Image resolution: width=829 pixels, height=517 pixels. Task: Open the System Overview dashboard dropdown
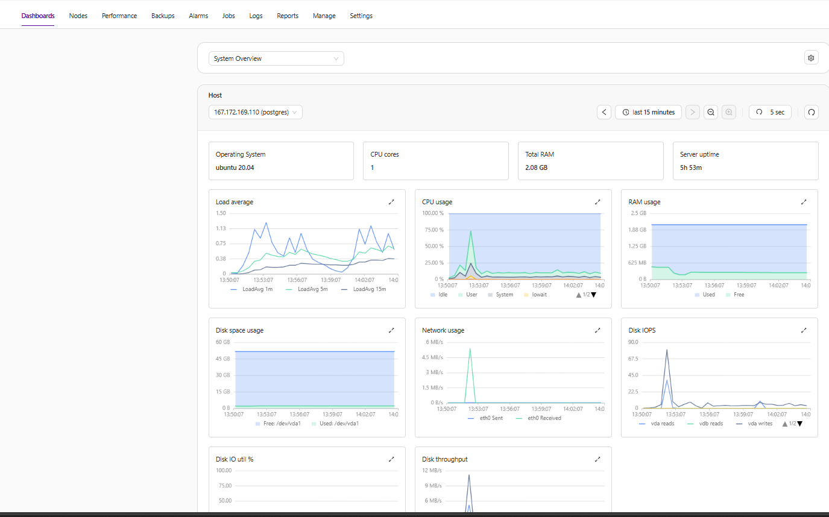pos(276,58)
